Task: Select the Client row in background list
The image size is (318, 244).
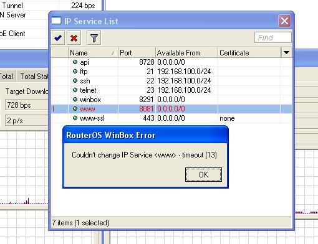Action: click(24, 34)
